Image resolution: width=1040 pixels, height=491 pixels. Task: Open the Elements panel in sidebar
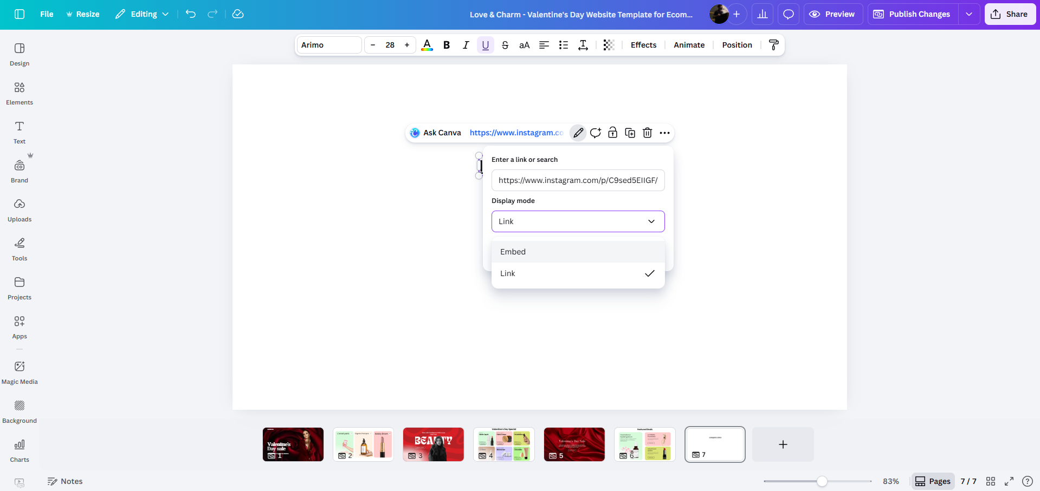[x=20, y=93]
